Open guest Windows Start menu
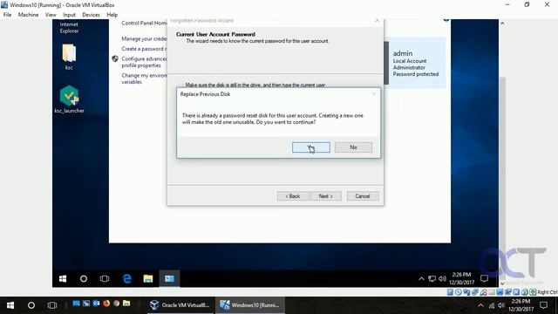 (63, 278)
